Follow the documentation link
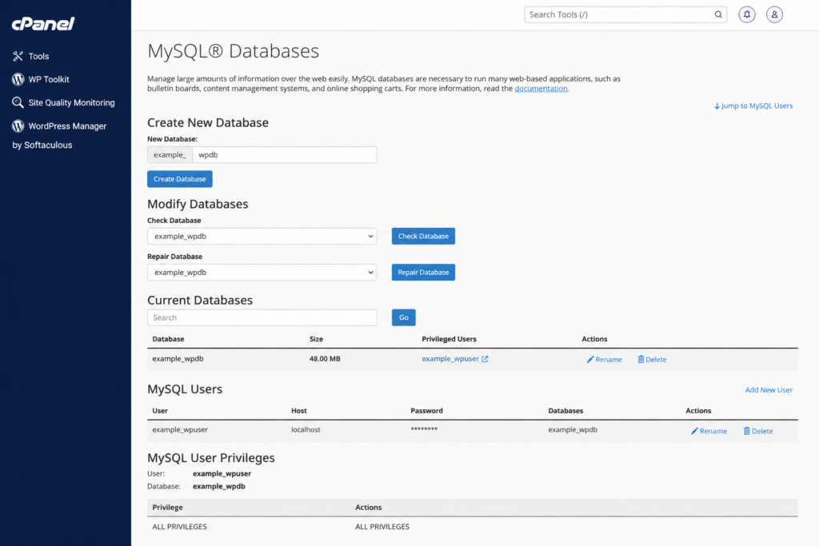Screen dimensions: 819x546 coord(541,89)
